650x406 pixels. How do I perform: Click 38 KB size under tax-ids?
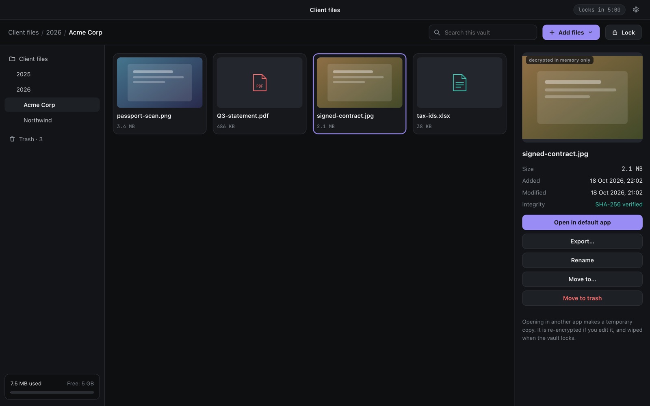tap(424, 127)
